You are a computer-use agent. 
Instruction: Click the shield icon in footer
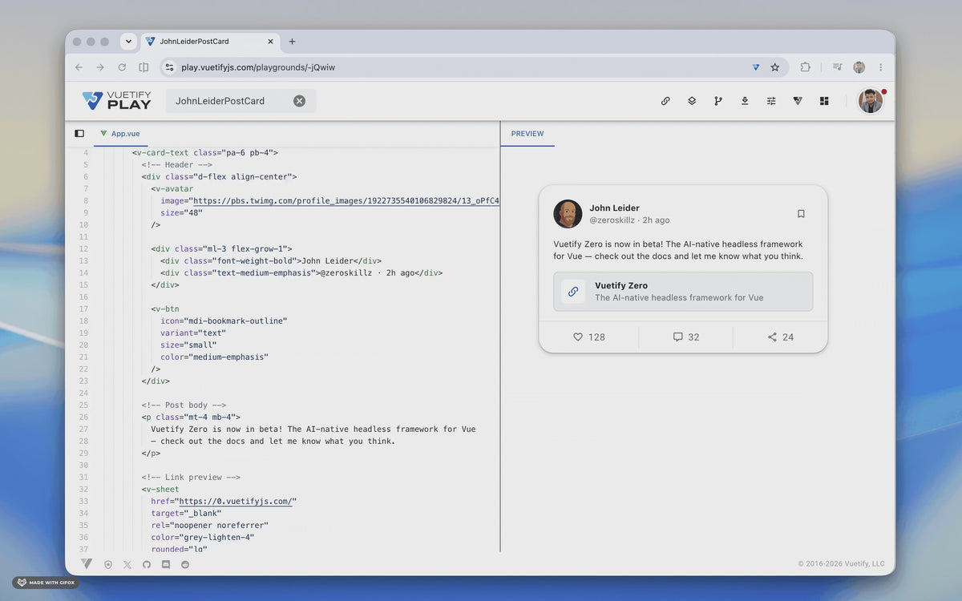click(108, 564)
